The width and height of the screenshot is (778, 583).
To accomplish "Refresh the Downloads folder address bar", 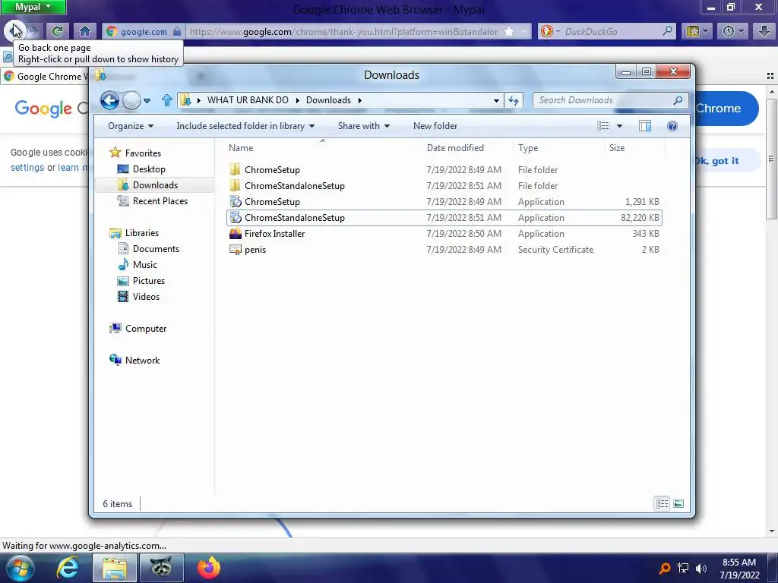I will [x=514, y=101].
